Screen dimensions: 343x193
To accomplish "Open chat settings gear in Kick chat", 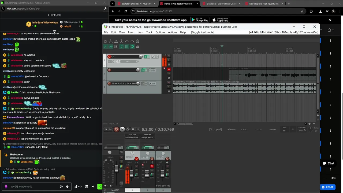I will pyautogui.click(x=93, y=187).
